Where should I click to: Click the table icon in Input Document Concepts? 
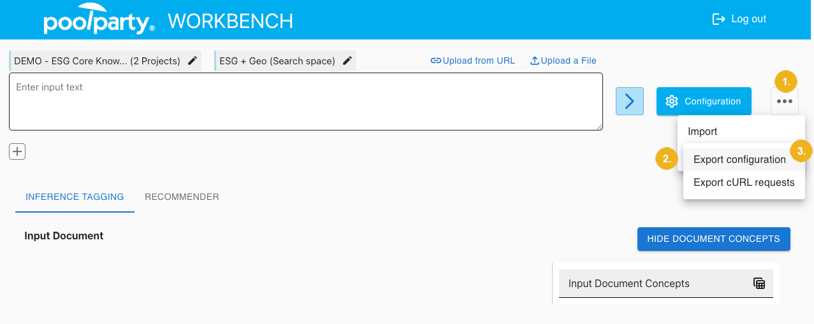pos(759,283)
